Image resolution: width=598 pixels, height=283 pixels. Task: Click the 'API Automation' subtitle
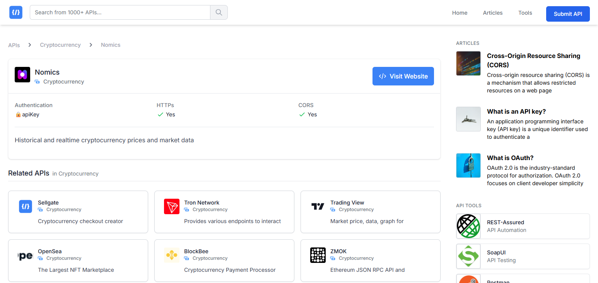(x=507, y=230)
